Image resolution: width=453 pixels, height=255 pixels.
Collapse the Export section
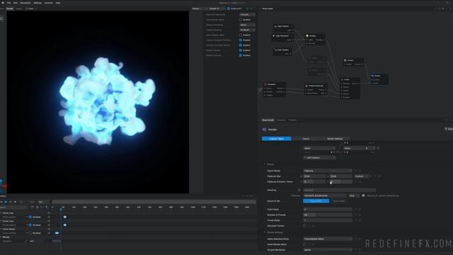pos(264,164)
